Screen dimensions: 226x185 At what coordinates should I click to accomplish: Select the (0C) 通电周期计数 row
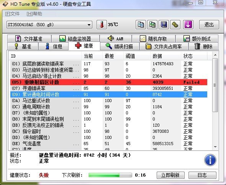(x=109, y=107)
